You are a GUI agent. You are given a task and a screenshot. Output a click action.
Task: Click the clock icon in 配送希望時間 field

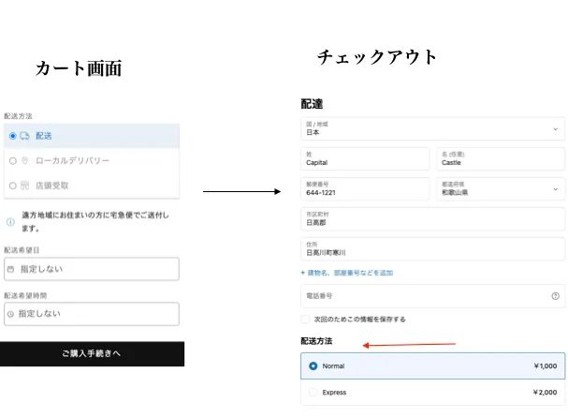(10, 314)
